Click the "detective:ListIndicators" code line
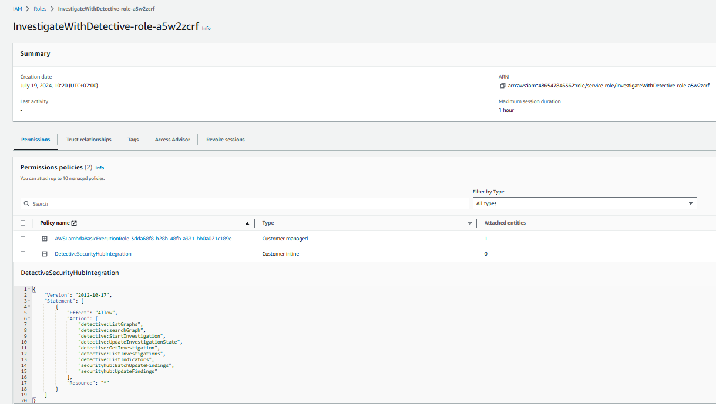Image resolution: width=716 pixels, height=404 pixels. (x=116, y=359)
